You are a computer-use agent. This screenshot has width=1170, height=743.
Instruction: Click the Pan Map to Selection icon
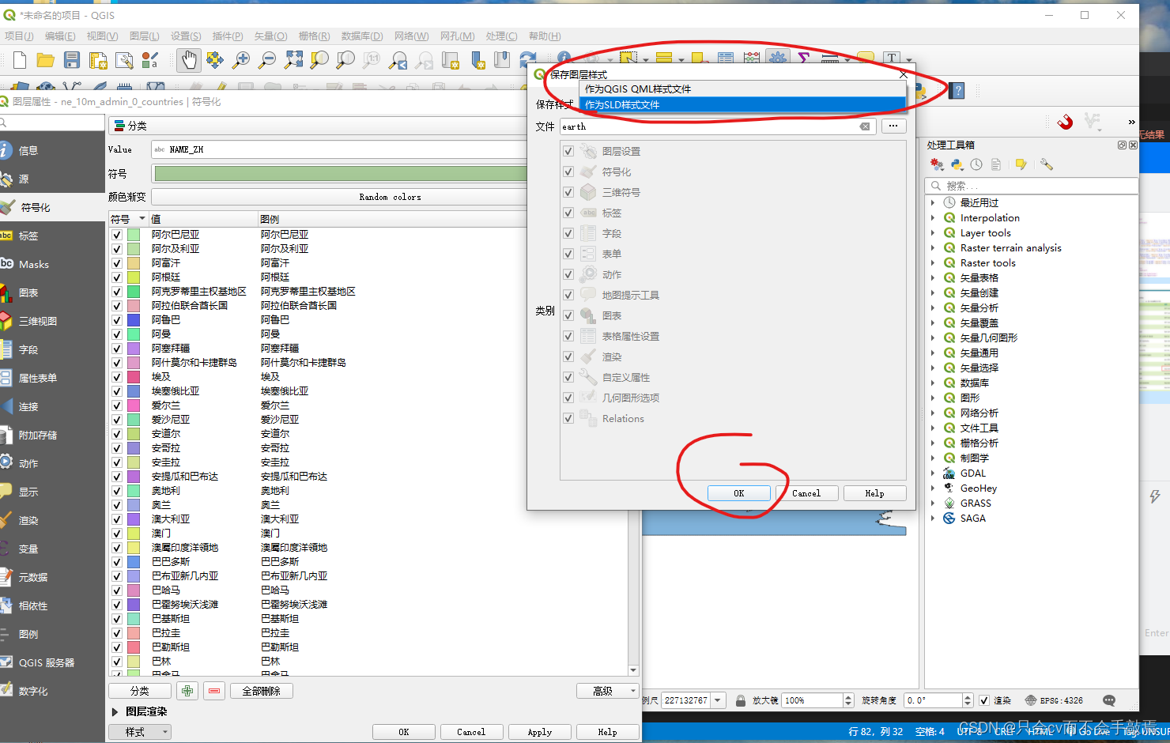click(214, 59)
